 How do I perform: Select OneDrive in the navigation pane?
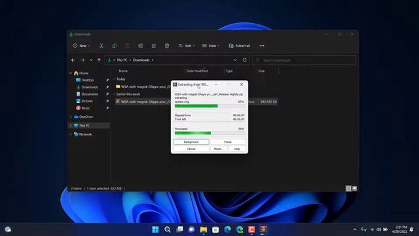pyautogui.click(x=86, y=117)
